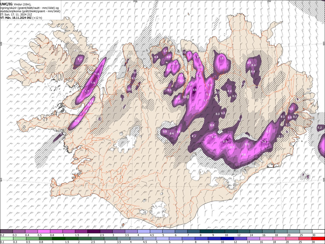Pick the dark navy swatch between 10 and 12 in bottom legend
325x244 pixels.
tap(227, 238)
